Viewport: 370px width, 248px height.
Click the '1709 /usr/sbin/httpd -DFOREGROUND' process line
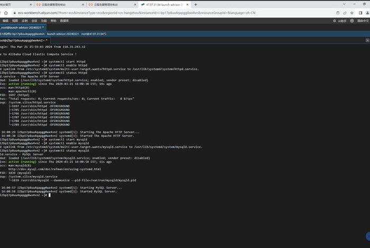pos(41,125)
